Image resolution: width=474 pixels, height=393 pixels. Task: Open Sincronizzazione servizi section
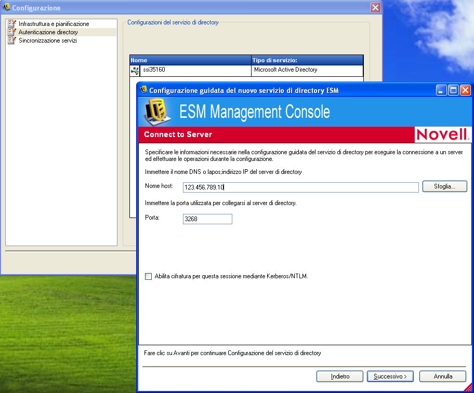click(48, 40)
